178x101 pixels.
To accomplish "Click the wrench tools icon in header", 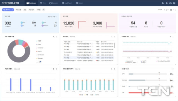I will tap(163, 3).
